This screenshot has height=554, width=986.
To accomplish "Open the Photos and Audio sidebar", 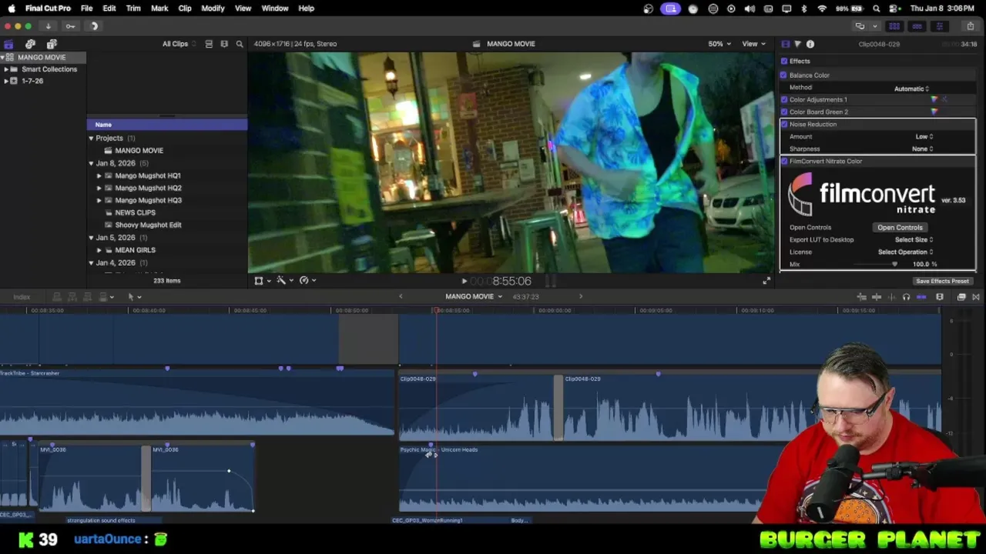I will (30, 44).
